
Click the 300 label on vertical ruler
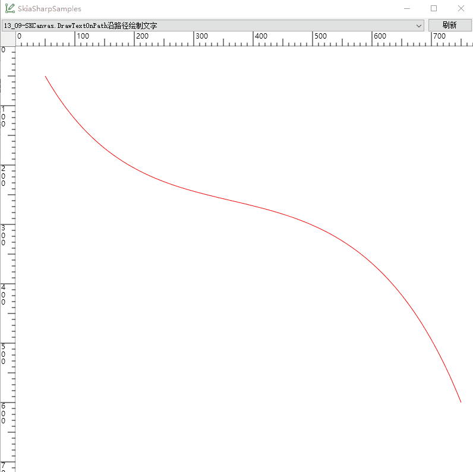point(3,235)
